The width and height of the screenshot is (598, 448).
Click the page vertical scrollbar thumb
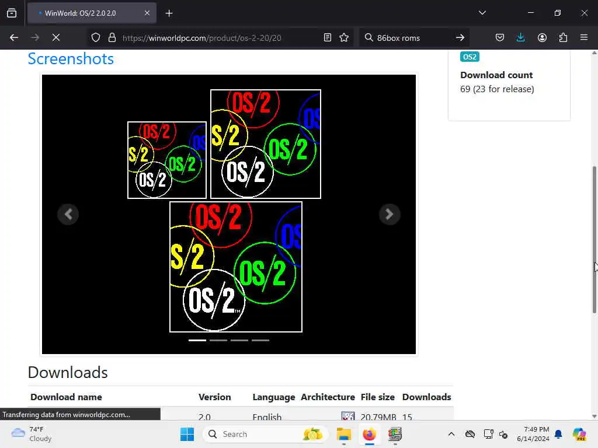(594, 240)
